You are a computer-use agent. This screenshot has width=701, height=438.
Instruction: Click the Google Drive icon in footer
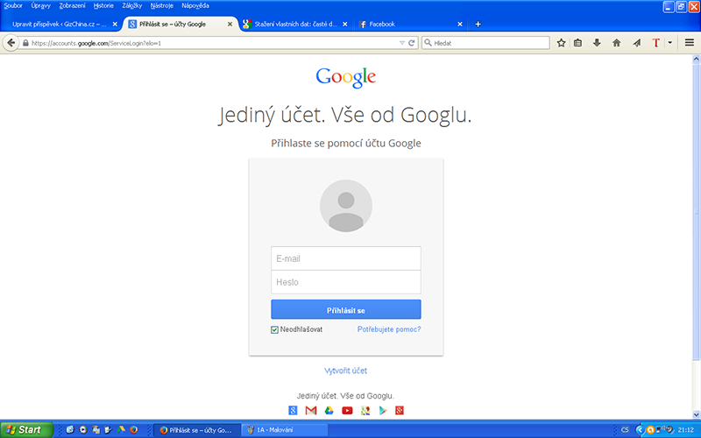coord(329,410)
